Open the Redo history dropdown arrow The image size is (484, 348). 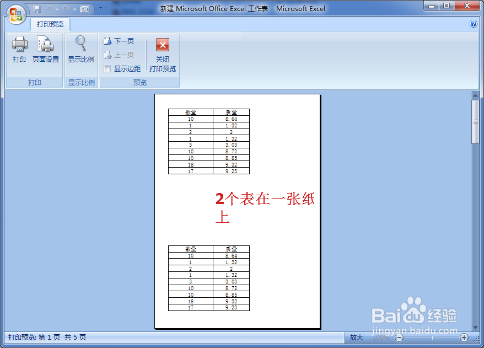click(x=75, y=9)
